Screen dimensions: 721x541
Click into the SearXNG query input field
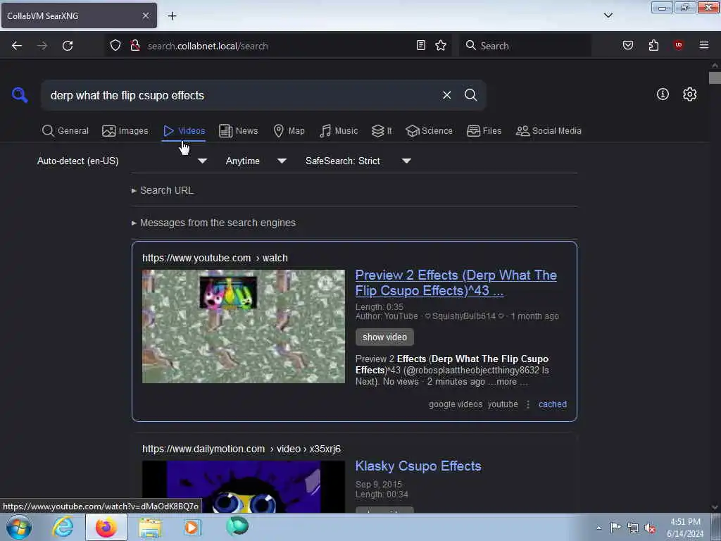239,95
